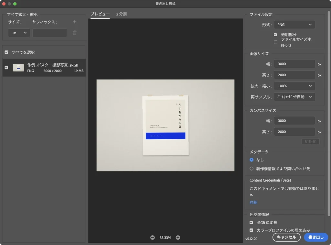Open the 1x size dropdown
The height and width of the screenshot is (245, 331).
[19, 33]
